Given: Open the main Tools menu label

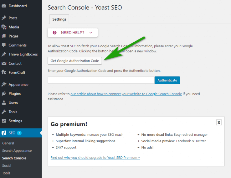Looking at the screenshot, I should pos(13,112).
